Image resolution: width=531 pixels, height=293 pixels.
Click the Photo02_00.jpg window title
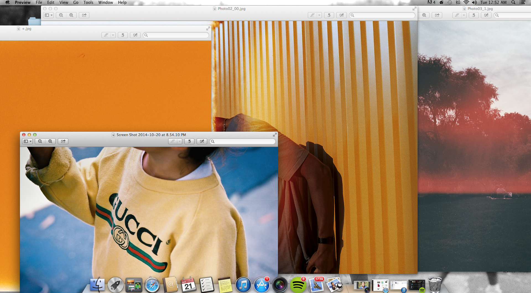coord(231,9)
